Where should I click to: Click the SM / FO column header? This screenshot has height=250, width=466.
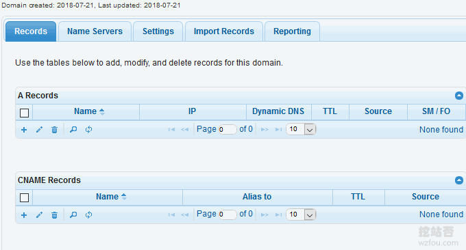point(436,111)
